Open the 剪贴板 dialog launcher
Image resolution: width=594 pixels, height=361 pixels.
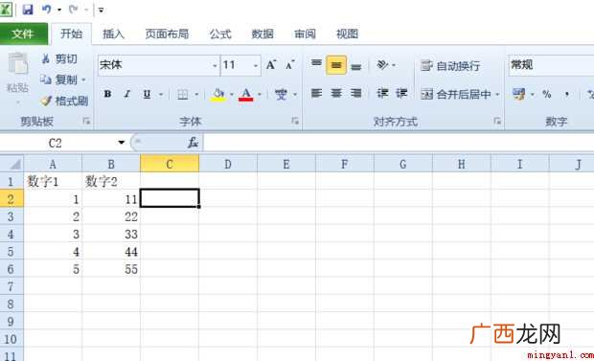(x=86, y=121)
